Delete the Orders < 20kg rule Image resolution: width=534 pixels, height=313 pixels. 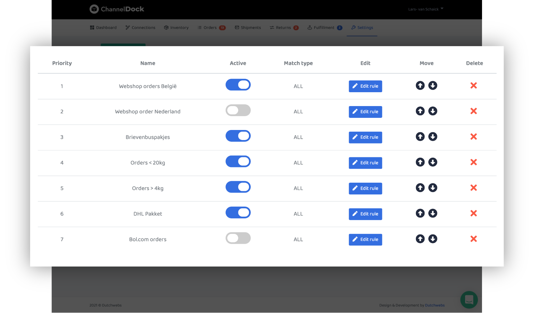[x=473, y=162]
